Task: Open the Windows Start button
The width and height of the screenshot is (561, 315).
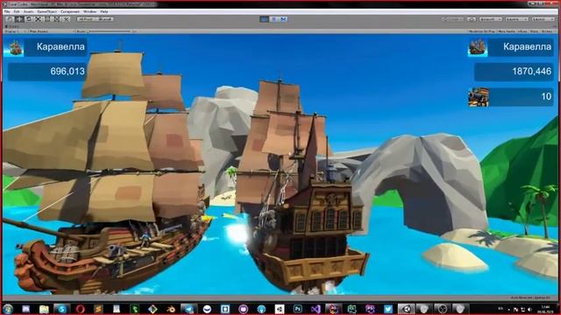Action: pos(8,309)
